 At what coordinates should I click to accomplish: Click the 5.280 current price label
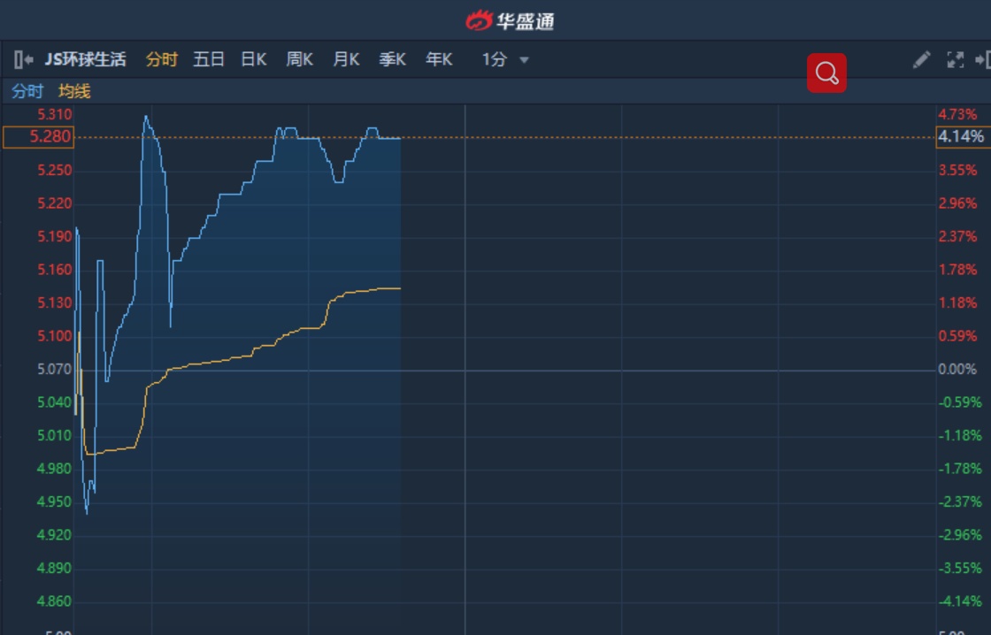click(x=39, y=137)
